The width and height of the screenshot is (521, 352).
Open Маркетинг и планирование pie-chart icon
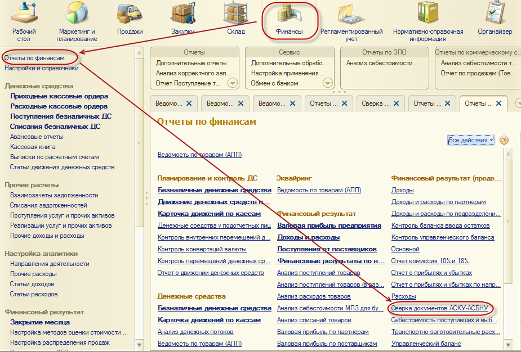click(x=77, y=13)
